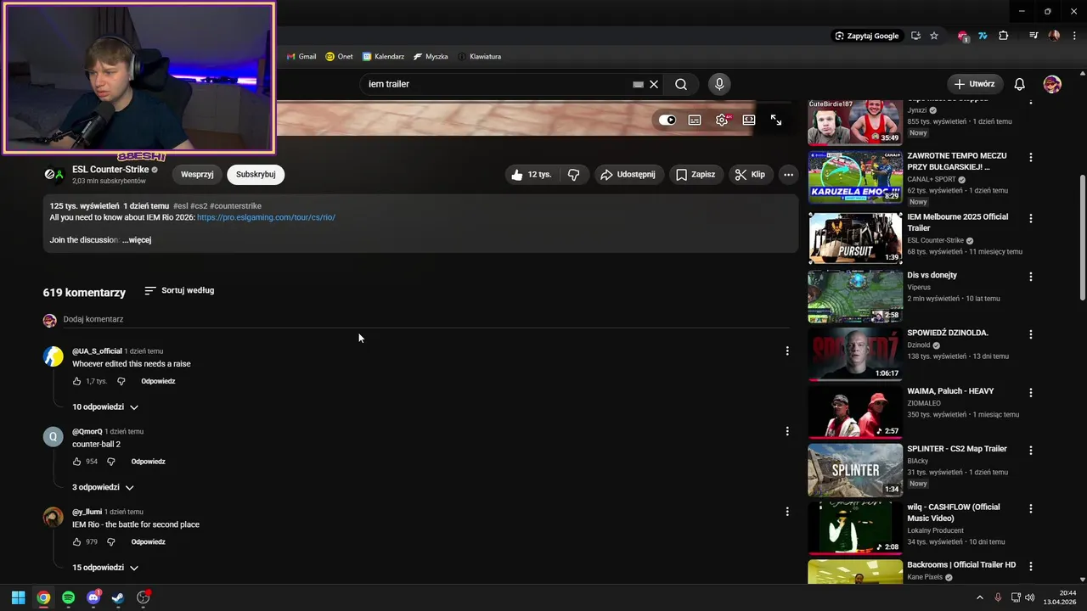Subscribe with the Subskrybuj button
This screenshot has height=611, width=1087.
click(x=256, y=175)
